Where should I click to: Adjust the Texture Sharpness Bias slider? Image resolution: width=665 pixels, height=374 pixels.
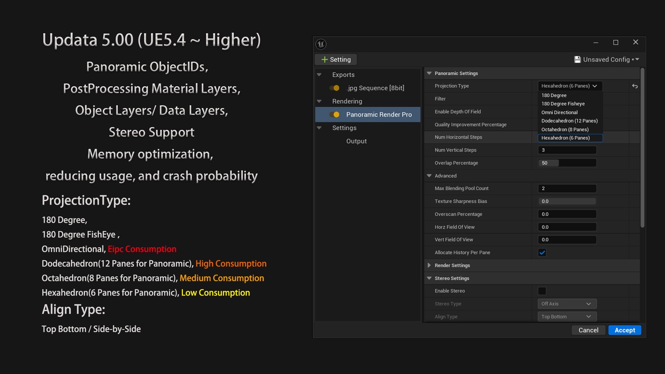pos(567,202)
